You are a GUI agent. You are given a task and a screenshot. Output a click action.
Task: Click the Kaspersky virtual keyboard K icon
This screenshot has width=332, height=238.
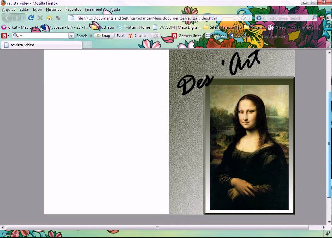(328, 18)
